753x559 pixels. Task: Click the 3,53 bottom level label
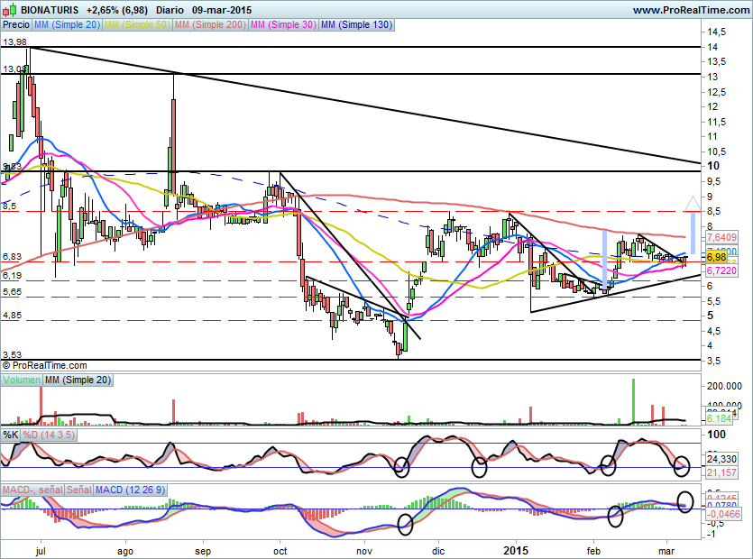(12, 355)
